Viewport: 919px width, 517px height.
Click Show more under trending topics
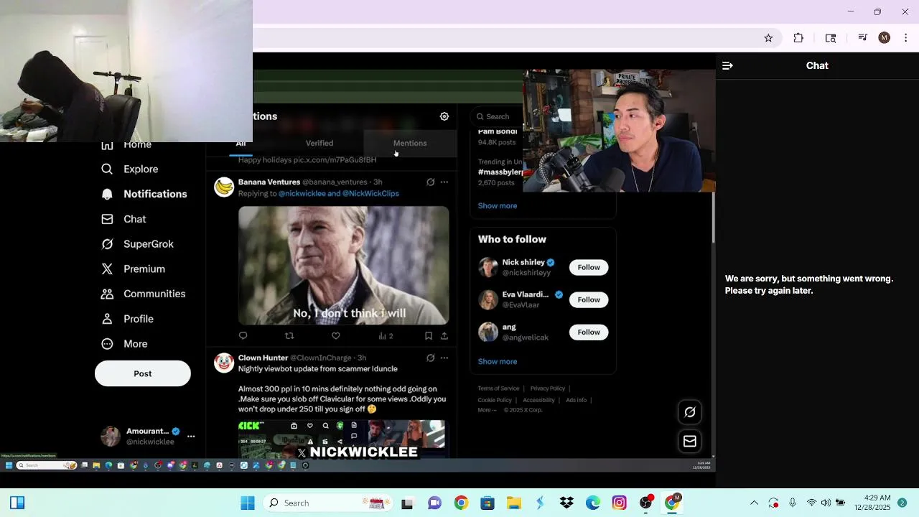coord(498,205)
